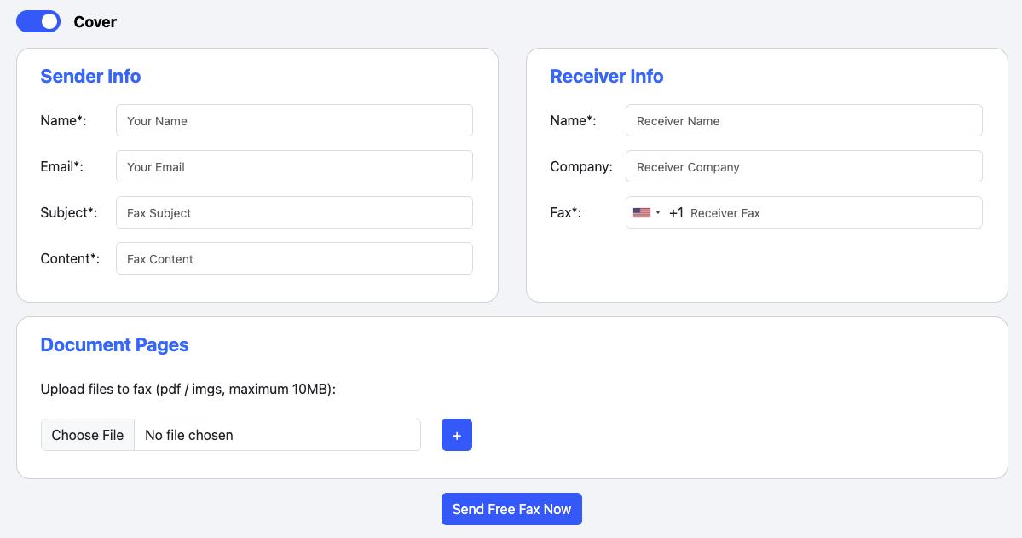
Task: Click the Sender Info heading
Action: tap(90, 77)
